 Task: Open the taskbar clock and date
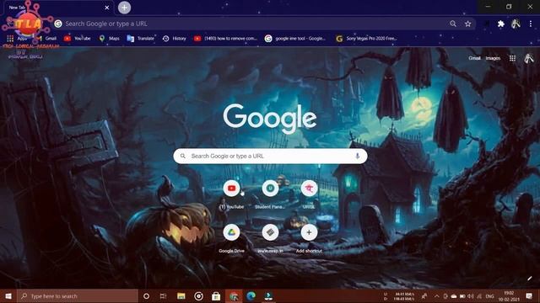(x=509, y=296)
